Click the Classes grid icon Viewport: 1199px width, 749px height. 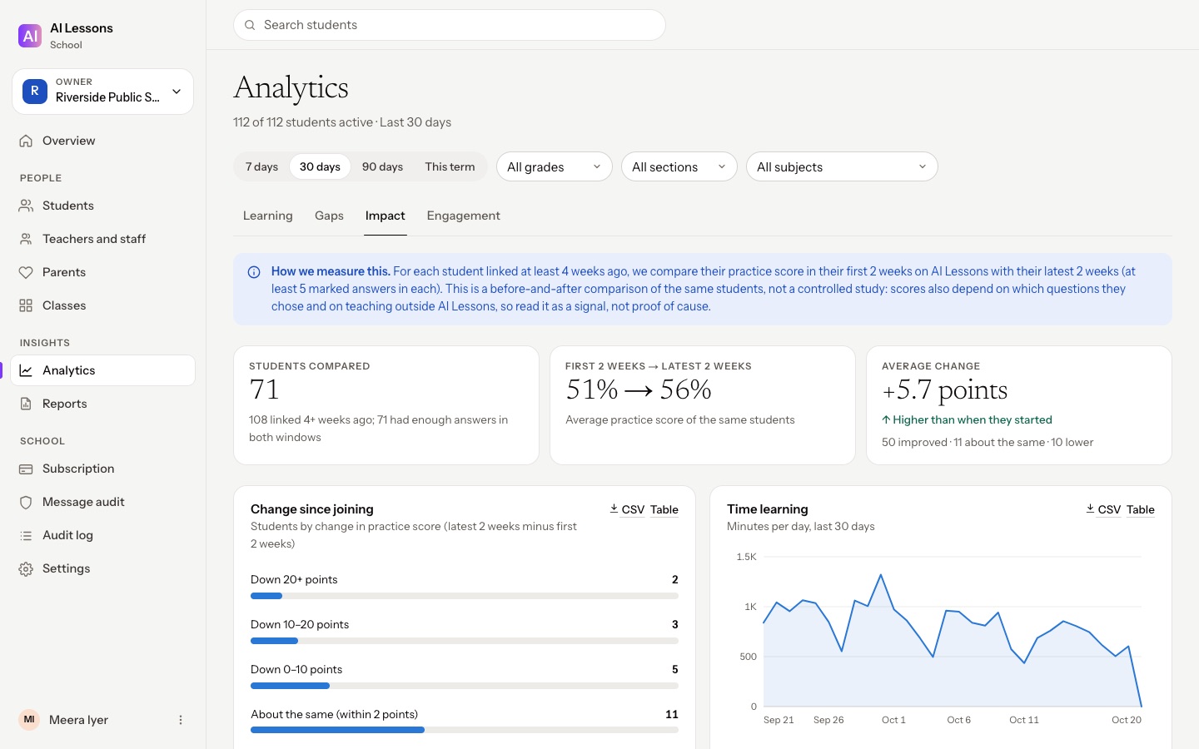pyautogui.click(x=26, y=305)
